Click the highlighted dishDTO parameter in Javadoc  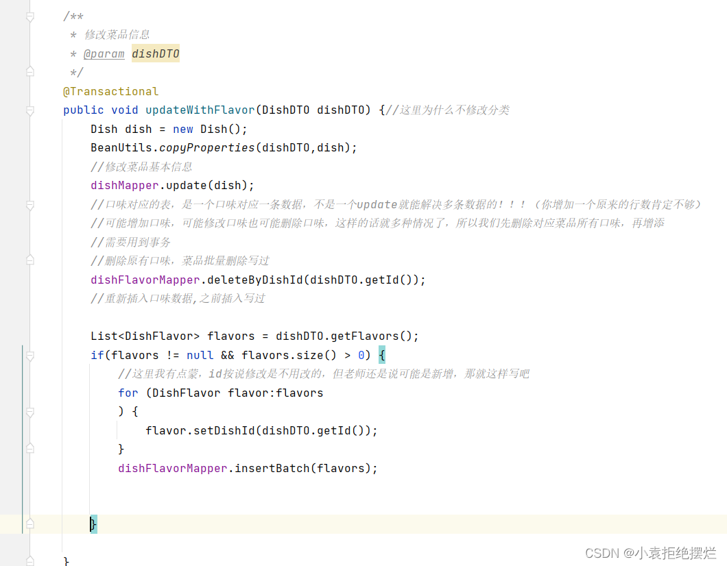155,53
